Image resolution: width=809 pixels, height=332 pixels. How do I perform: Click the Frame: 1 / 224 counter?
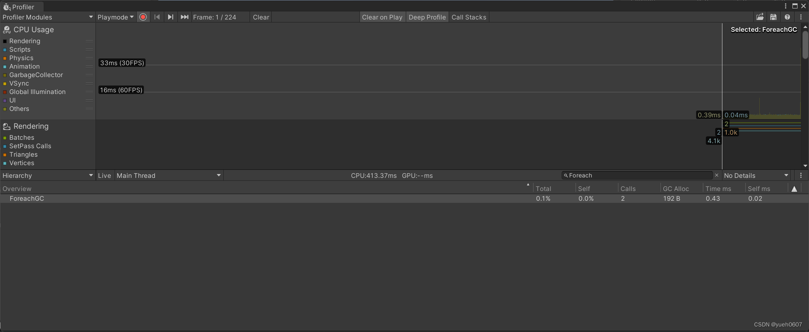pos(214,17)
